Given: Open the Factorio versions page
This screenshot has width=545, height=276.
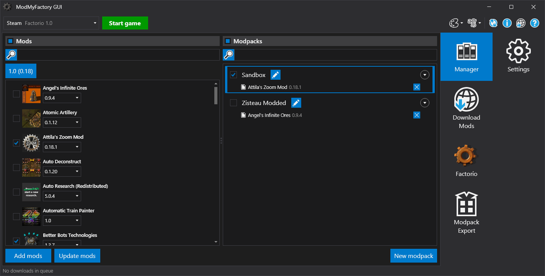Looking at the screenshot, I should pos(466,161).
